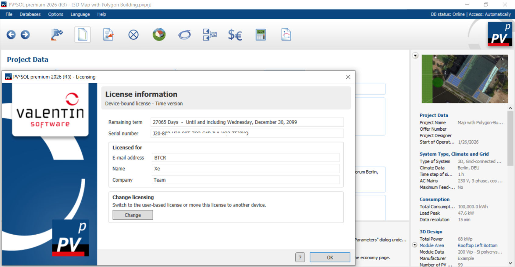Click the 'Berlin, DEU' climate data value
The height and width of the screenshot is (267, 515).
(468, 168)
